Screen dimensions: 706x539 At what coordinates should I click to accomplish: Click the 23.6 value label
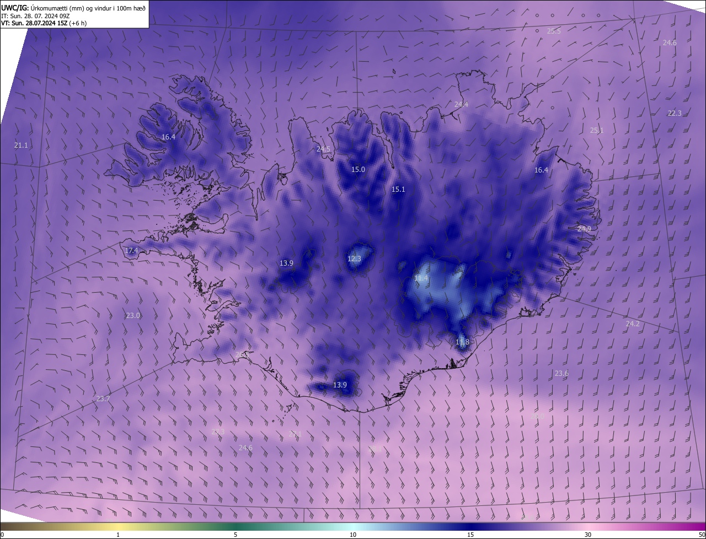(561, 374)
